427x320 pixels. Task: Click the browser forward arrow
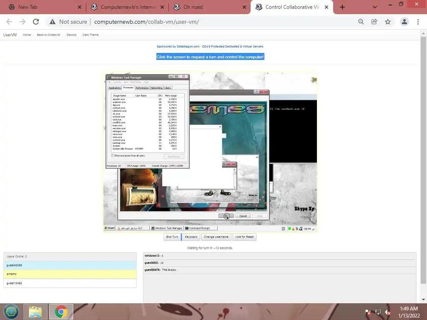[x=23, y=22]
